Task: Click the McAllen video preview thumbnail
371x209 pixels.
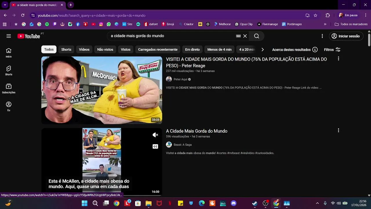Action: click(102, 162)
